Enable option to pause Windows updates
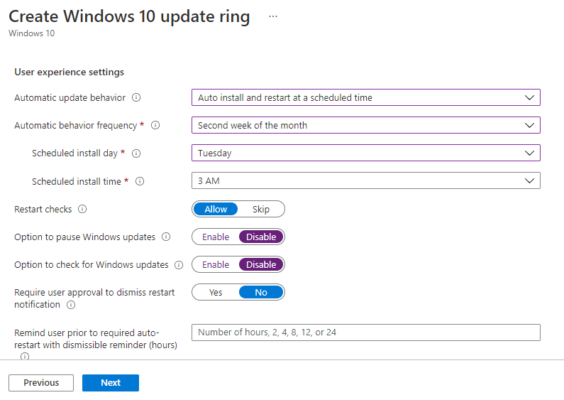This screenshot has width=564, height=400. tap(216, 237)
